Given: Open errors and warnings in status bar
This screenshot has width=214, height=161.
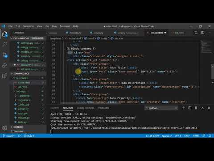Looking at the screenshot, I should [29, 136].
